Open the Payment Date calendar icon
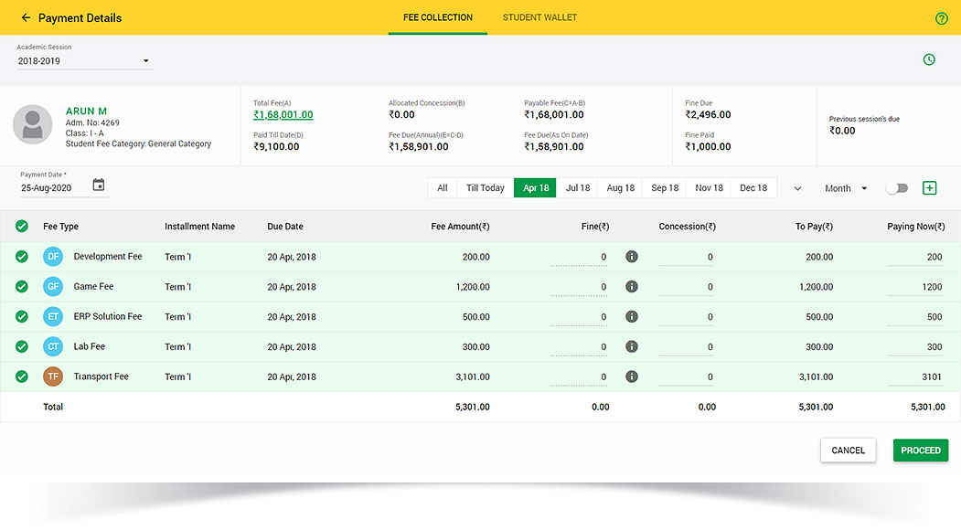The height and width of the screenshot is (530, 961). (x=99, y=185)
